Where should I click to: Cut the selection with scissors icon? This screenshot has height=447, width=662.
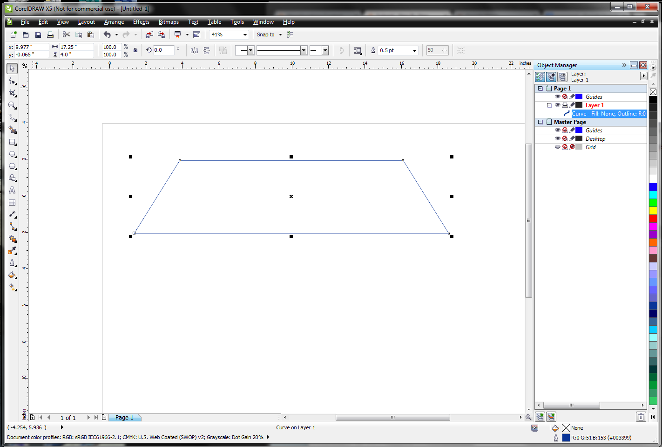[x=66, y=34]
